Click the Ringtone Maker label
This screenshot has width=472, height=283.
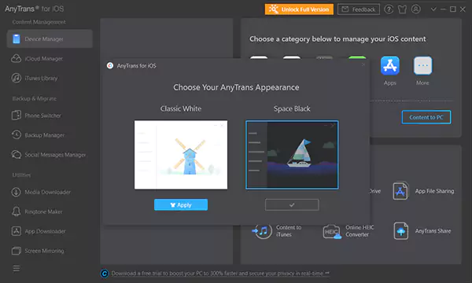click(43, 211)
